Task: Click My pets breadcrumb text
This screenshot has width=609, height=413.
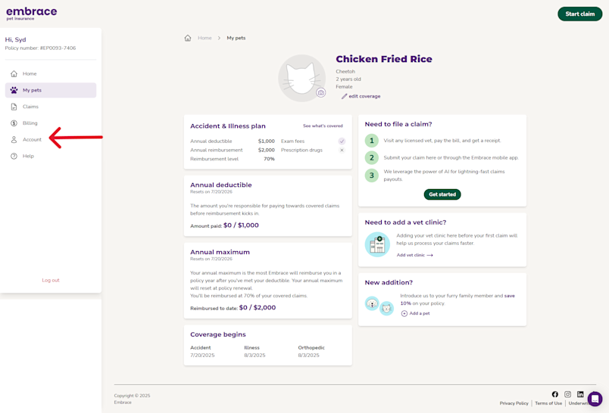Action: click(236, 38)
